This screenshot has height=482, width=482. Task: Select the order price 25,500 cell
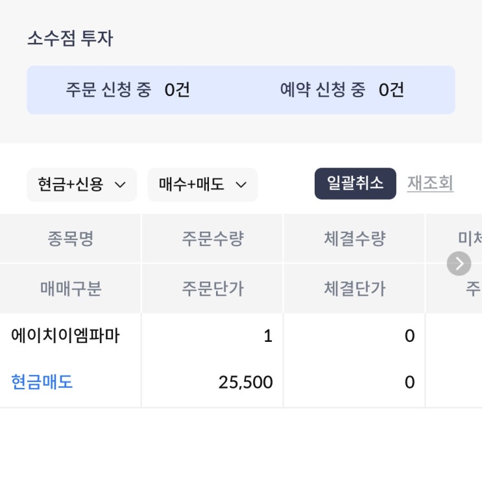coord(245,383)
